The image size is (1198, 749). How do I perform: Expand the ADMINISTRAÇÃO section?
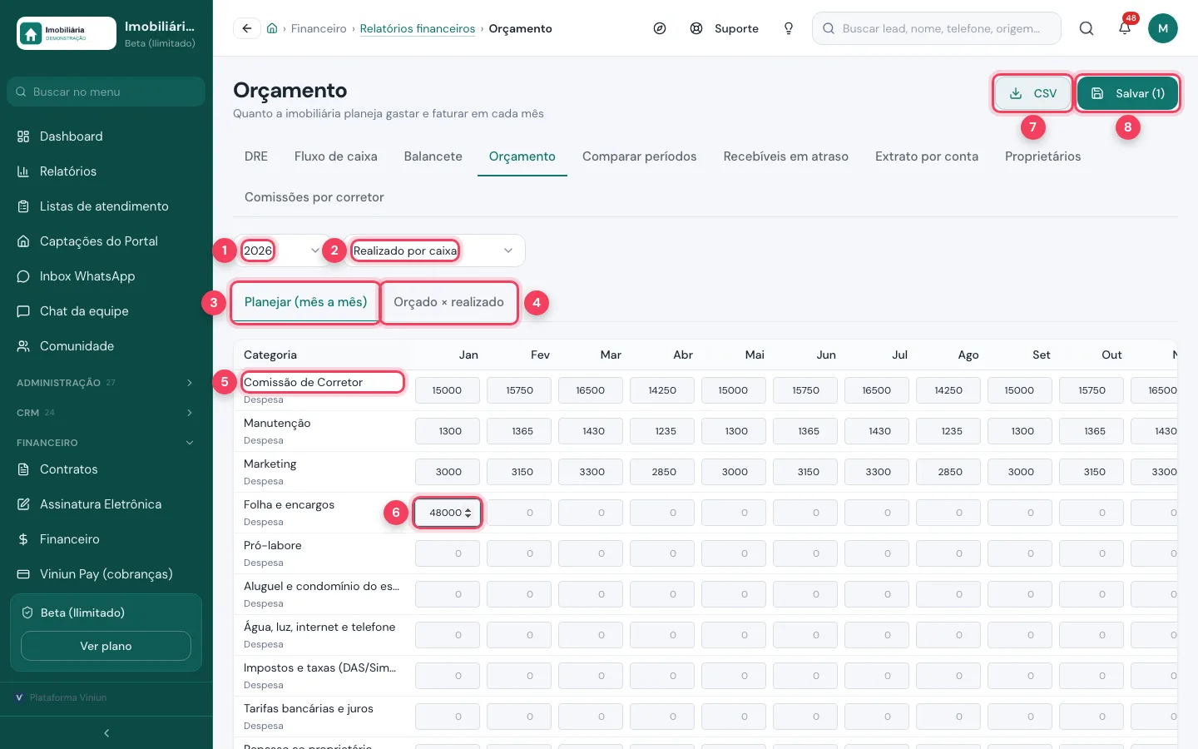tap(106, 383)
